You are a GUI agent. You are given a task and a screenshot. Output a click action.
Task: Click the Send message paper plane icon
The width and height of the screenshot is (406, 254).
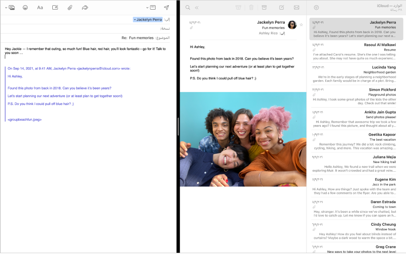[x=166, y=7]
